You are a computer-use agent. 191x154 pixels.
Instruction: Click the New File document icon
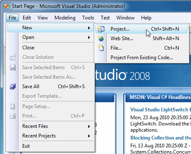coord(101,48)
